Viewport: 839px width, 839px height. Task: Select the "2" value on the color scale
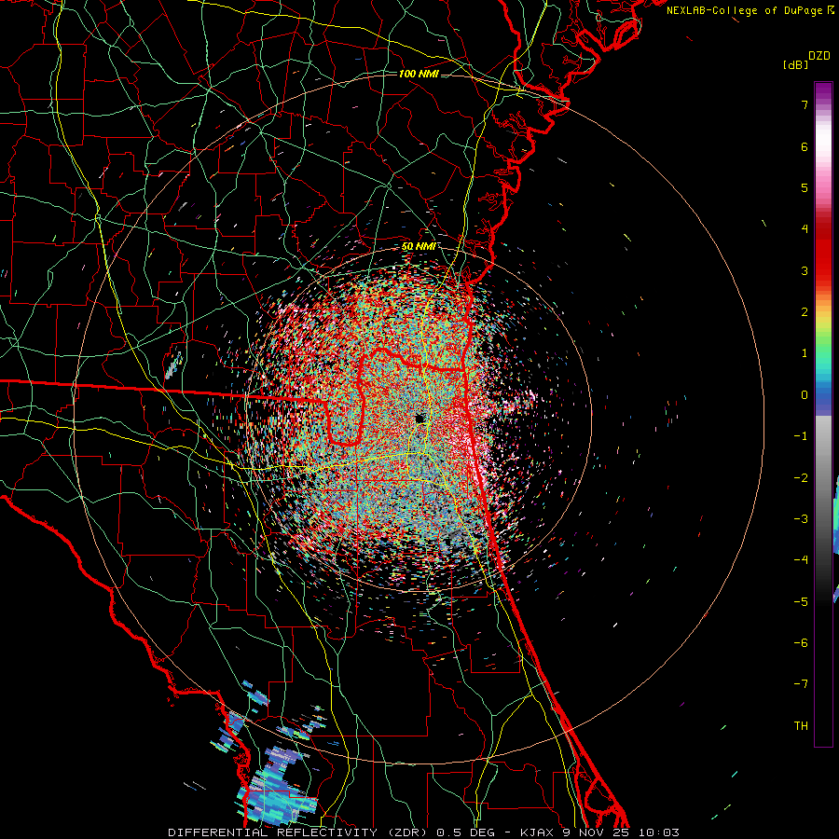(x=805, y=312)
